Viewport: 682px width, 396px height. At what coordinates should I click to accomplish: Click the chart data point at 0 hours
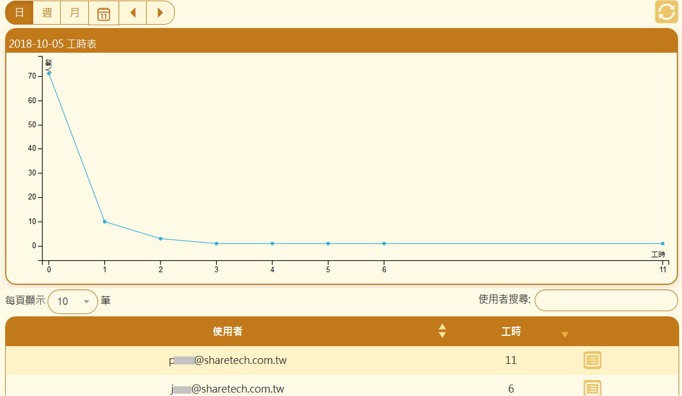pos(49,73)
